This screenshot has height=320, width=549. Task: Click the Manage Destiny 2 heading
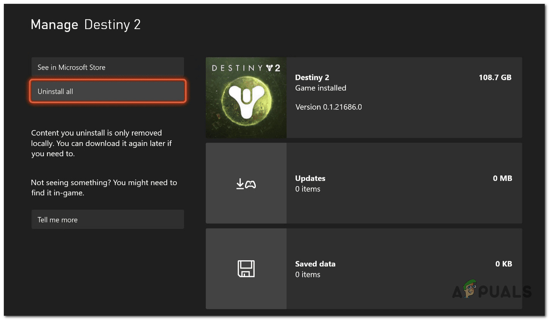(x=86, y=25)
